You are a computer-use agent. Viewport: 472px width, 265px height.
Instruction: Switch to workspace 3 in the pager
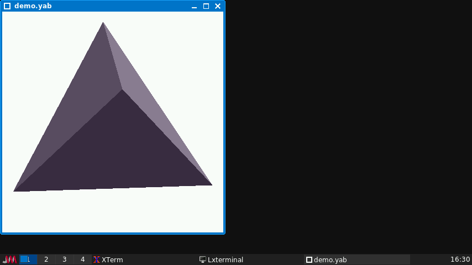(65, 259)
